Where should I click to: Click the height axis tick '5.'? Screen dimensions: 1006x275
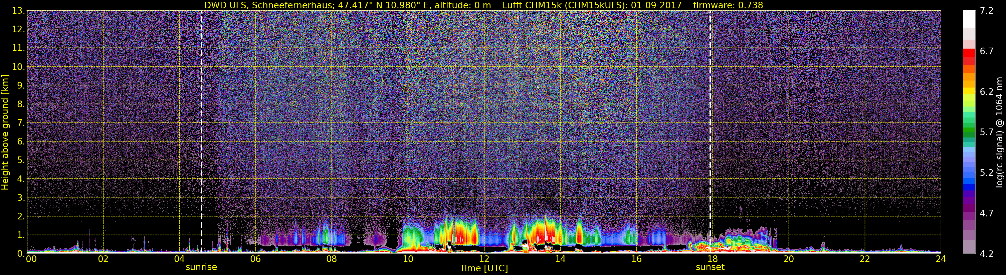[x=21, y=160]
